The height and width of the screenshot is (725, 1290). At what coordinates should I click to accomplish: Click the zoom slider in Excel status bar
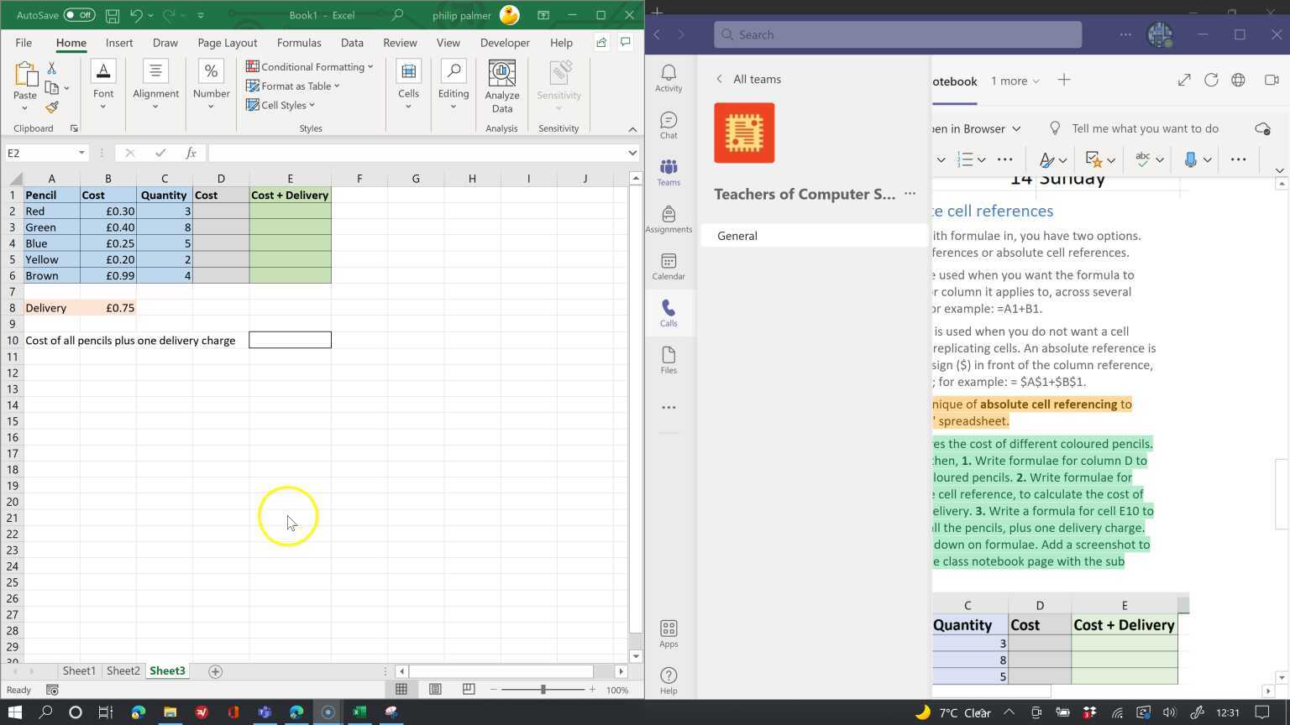[x=543, y=690]
